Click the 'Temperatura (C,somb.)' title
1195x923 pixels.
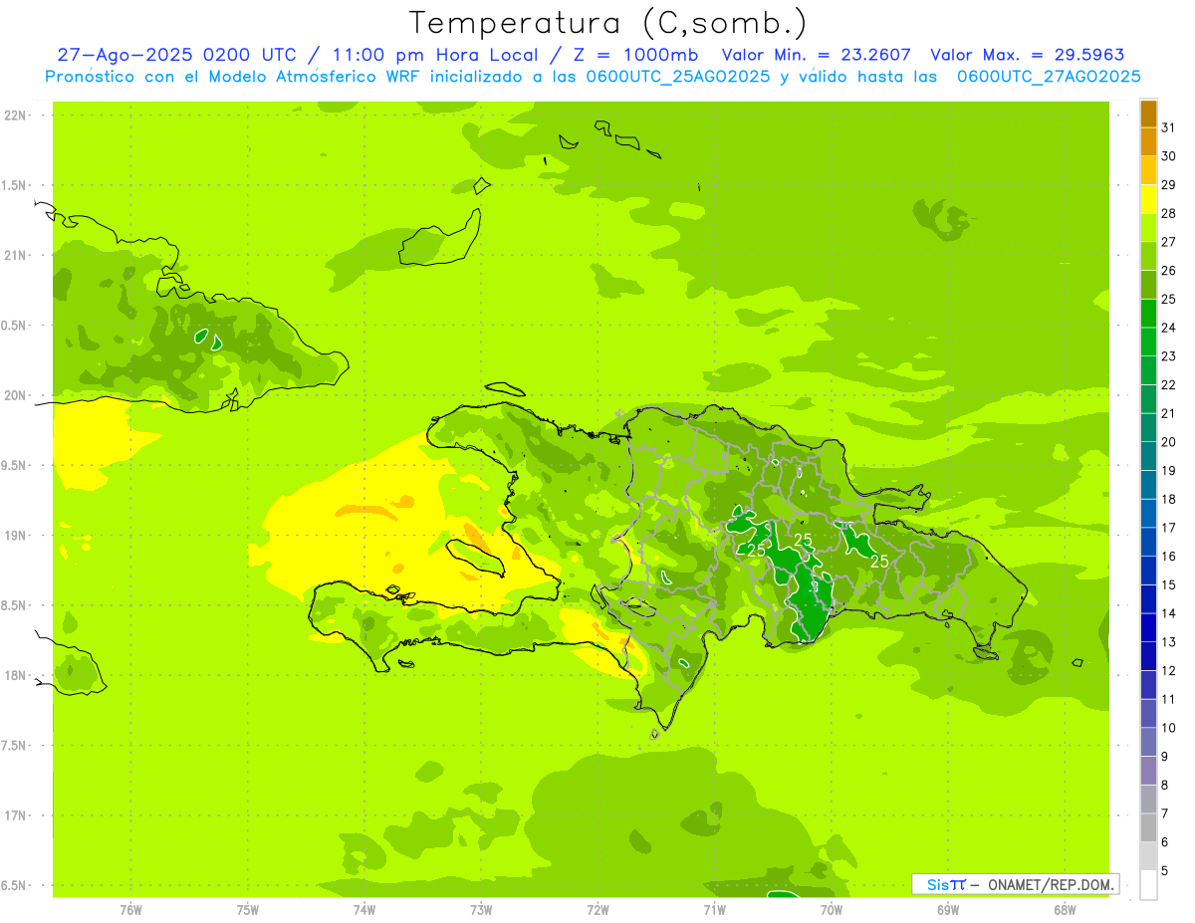(x=607, y=23)
